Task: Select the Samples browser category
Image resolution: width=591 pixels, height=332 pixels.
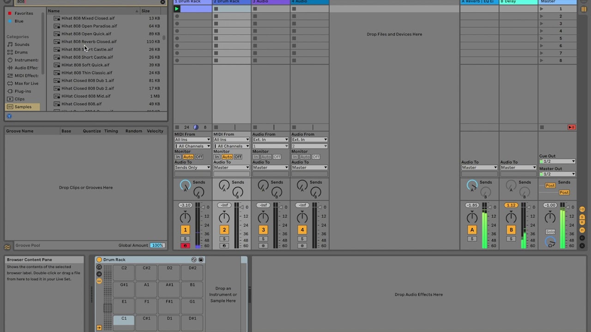Action: [x=23, y=107]
